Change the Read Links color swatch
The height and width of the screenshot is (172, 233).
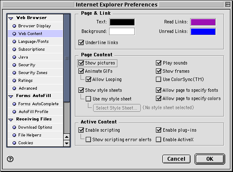(203, 22)
